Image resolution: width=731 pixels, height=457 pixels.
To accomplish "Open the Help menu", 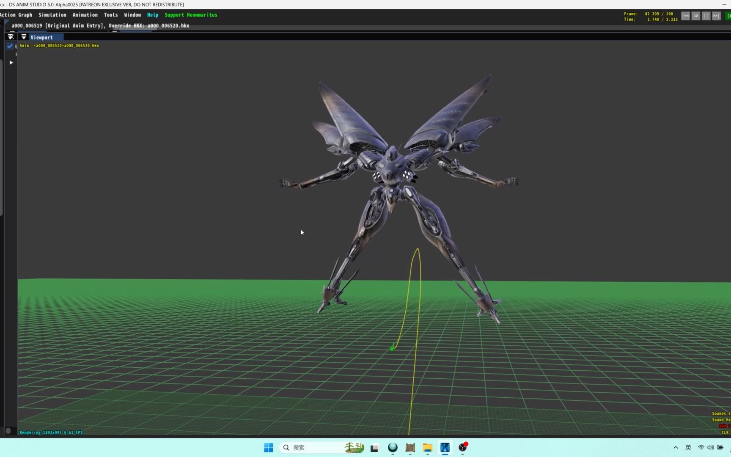I will [153, 15].
